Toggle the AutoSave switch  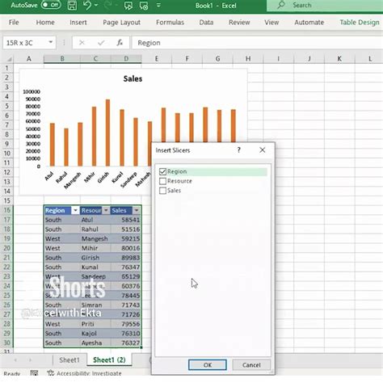click(x=51, y=5)
